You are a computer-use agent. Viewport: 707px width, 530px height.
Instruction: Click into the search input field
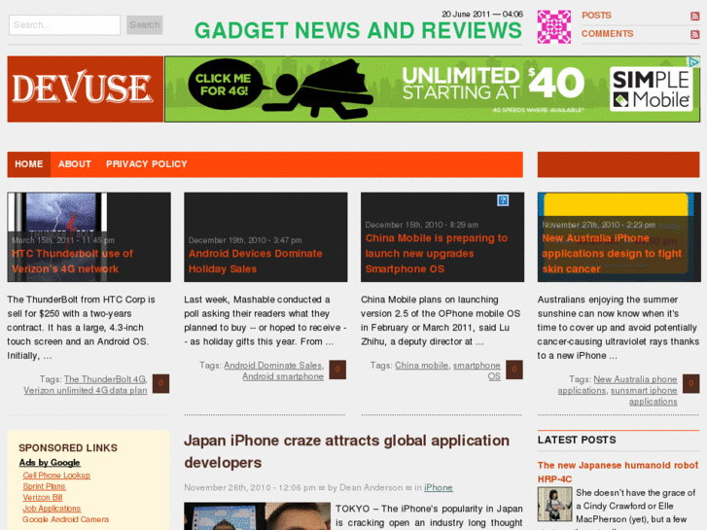(64, 25)
